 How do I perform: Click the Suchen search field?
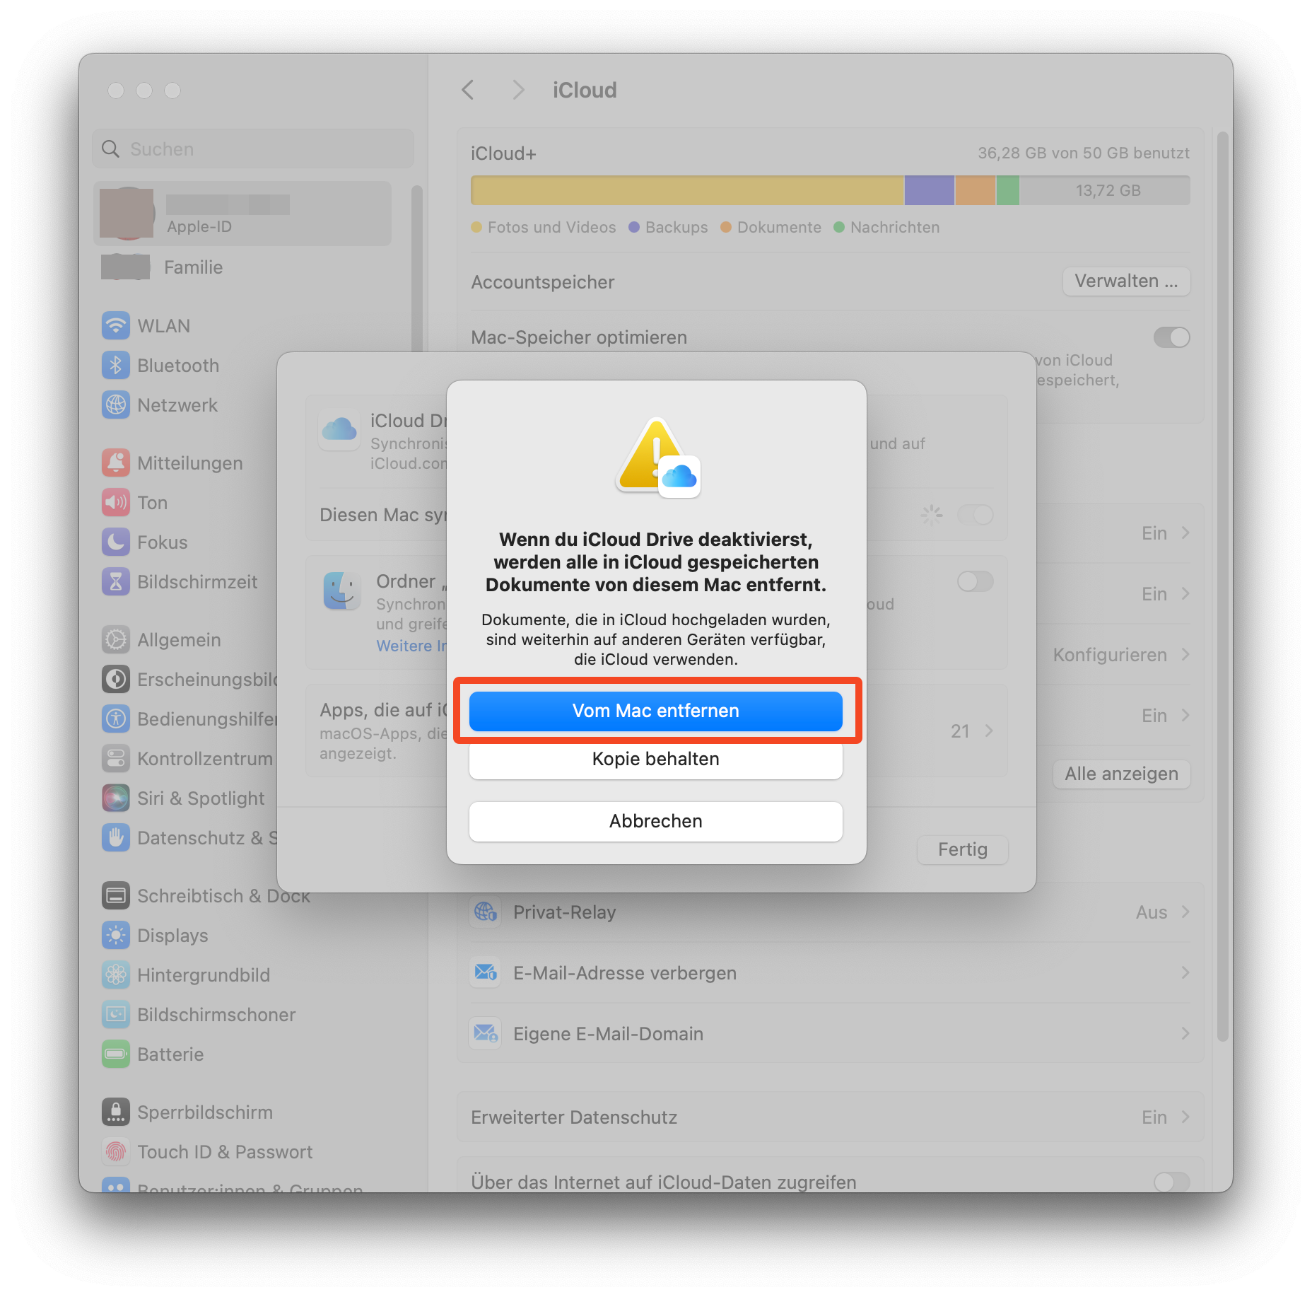[253, 149]
